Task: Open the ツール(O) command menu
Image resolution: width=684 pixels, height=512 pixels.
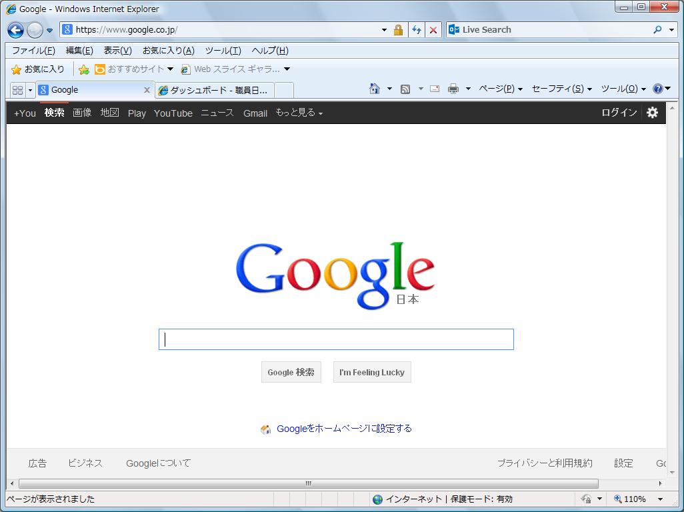Action: 623,89
